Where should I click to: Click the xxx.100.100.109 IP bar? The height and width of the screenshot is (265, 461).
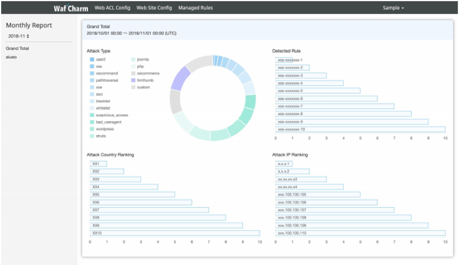tap(352, 226)
